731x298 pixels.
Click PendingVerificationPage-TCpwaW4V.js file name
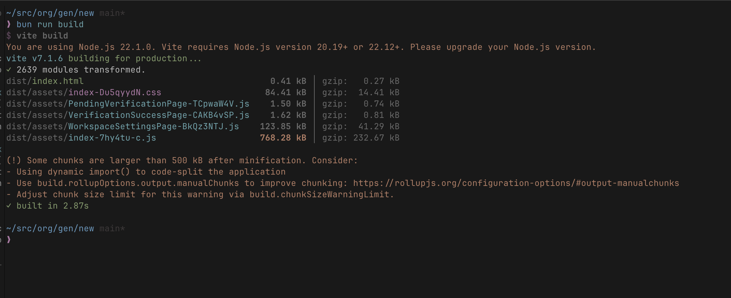[x=159, y=104]
